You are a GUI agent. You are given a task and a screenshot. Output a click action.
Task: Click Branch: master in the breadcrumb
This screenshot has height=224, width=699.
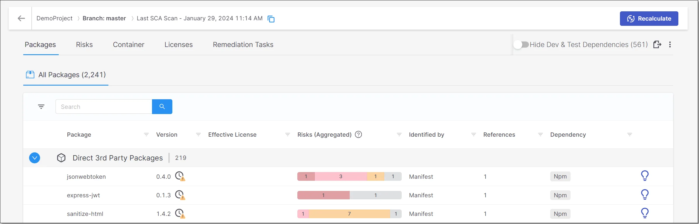click(104, 18)
